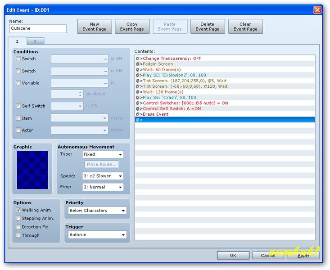
Task: Click the Copy Event Page button
Action: [132, 27]
